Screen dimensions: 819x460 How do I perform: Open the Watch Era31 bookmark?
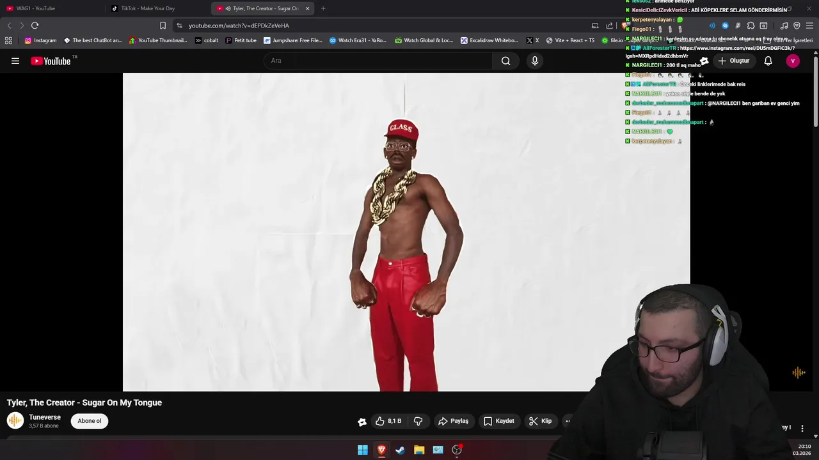[358, 40]
